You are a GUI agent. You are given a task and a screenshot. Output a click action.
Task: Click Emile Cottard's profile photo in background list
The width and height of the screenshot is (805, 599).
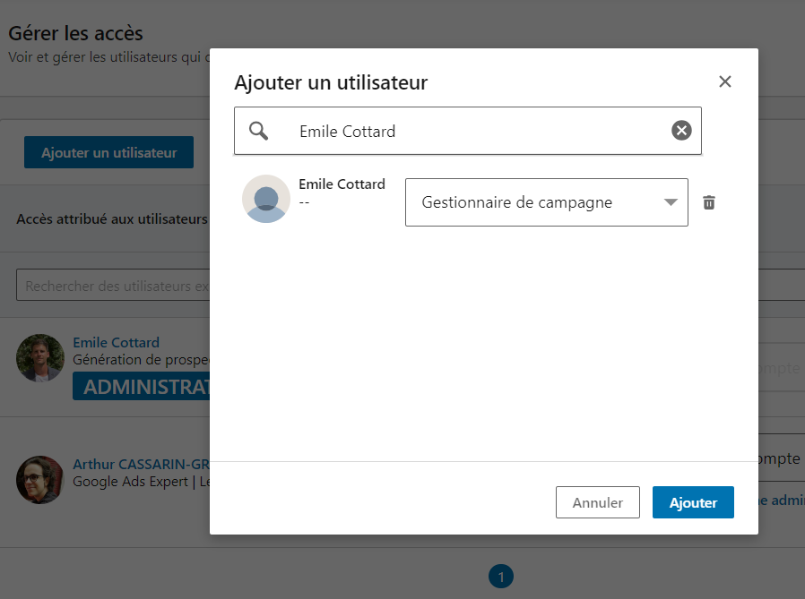39,358
